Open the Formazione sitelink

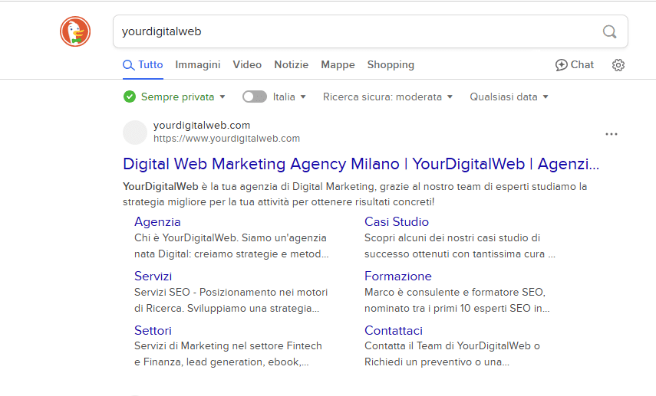(398, 276)
